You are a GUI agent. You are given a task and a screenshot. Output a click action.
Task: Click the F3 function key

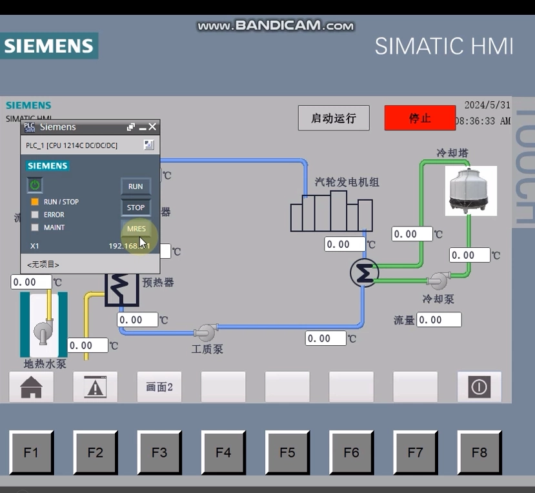pyautogui.click(x=159, y=452)
